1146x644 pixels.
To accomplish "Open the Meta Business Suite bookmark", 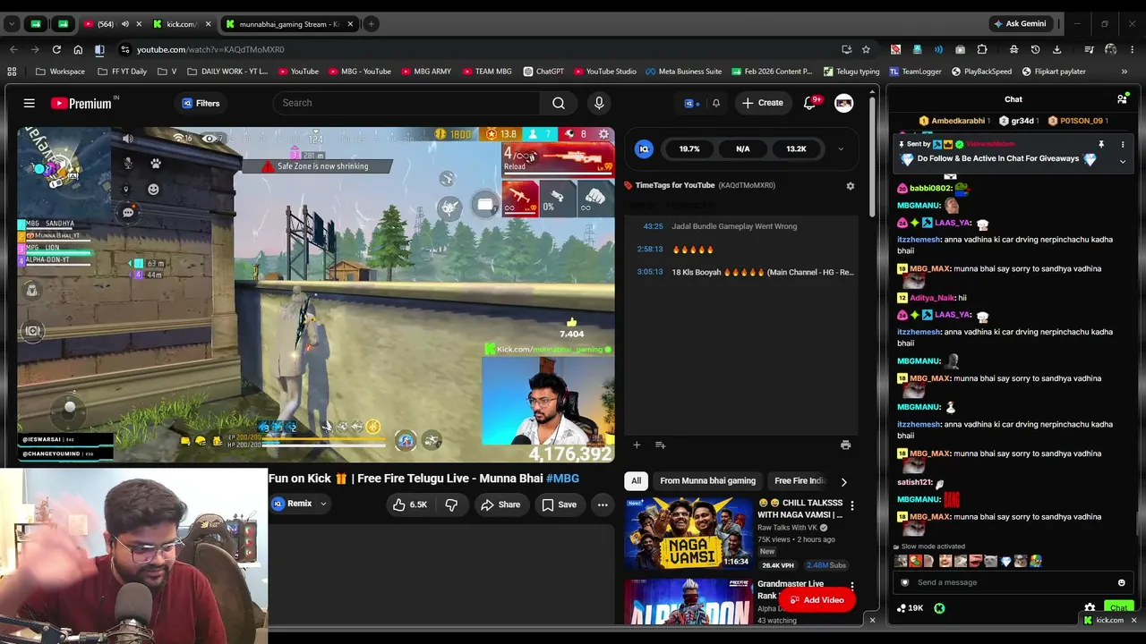I will (682, 72).
